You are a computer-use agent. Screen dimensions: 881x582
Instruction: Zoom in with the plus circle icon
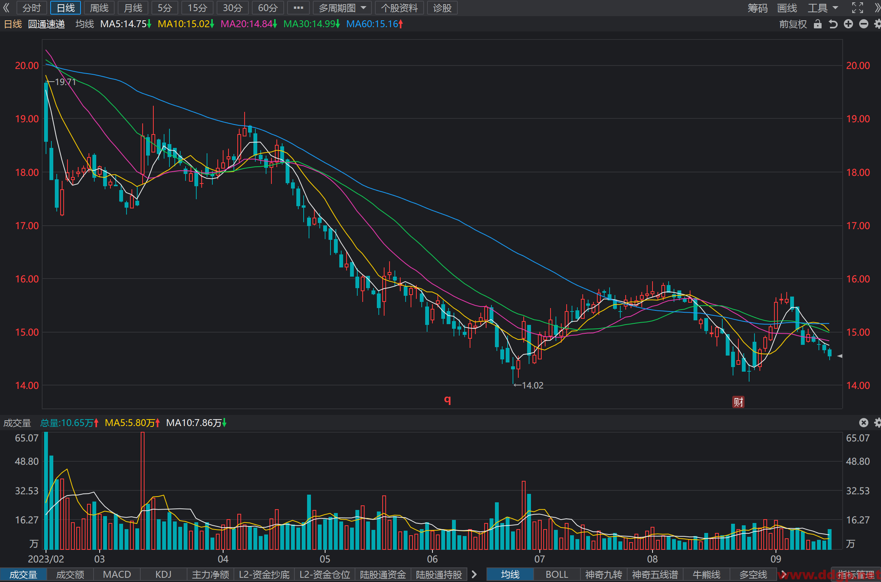point(848,24)
